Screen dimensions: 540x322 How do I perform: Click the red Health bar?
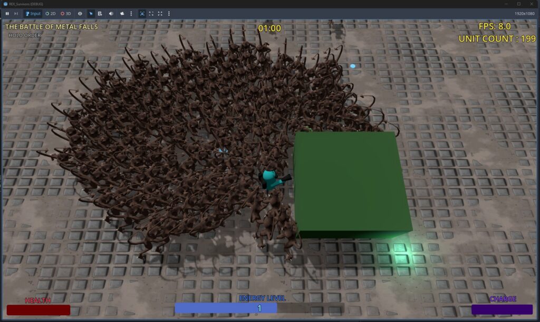coord(38,310)
